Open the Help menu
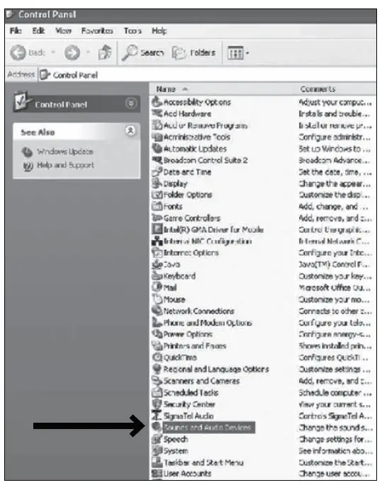 (159, 30)
